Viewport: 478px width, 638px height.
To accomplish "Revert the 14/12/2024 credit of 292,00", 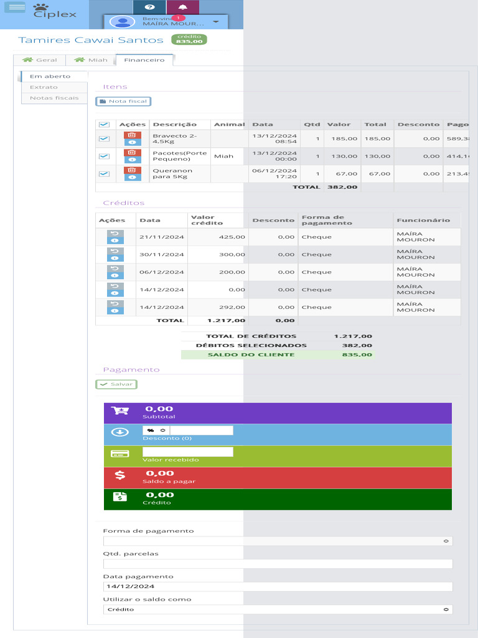I will [115, 303].
